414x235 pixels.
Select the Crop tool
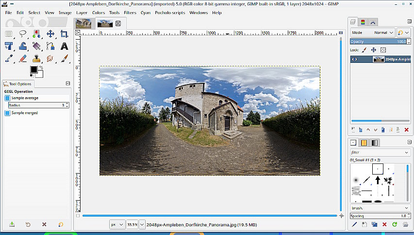click(x=64, y=34)
